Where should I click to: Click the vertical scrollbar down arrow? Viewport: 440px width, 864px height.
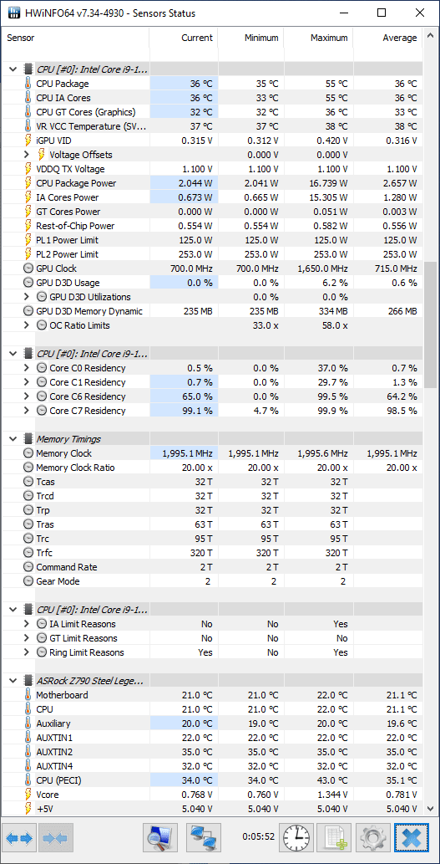pyautogui.click(x=431, y=808)
